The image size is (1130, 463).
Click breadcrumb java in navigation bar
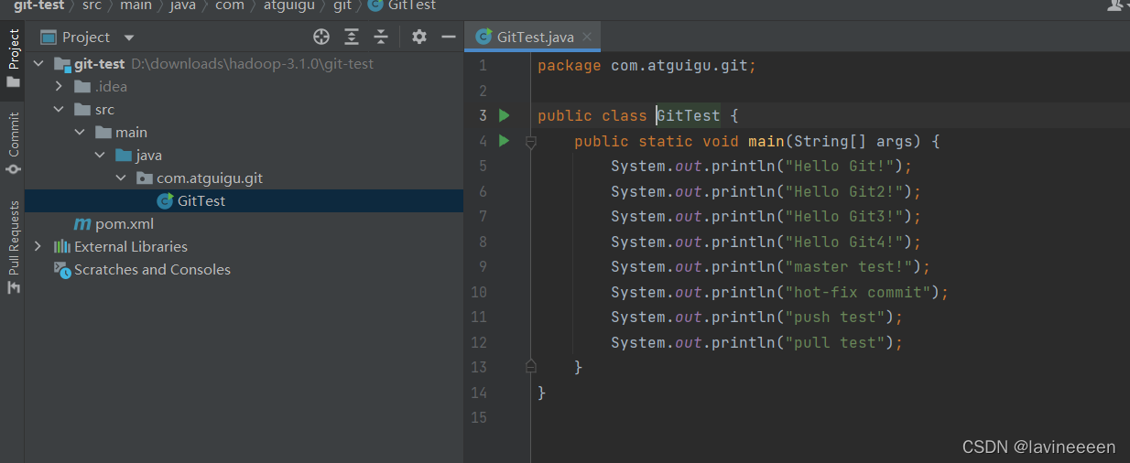click(183, 5)
